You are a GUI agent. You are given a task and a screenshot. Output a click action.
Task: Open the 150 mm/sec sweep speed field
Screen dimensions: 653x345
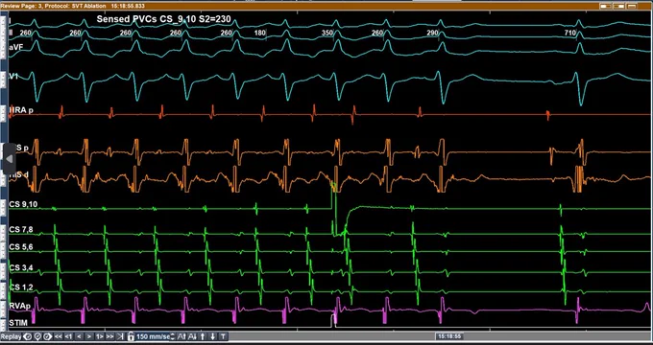point(153,336)
